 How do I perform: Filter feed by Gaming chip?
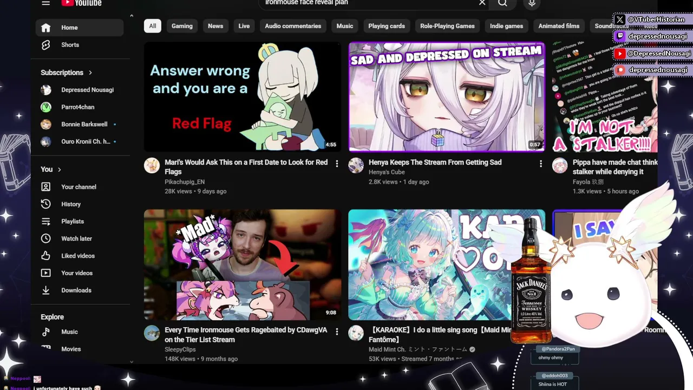[182, 26]
